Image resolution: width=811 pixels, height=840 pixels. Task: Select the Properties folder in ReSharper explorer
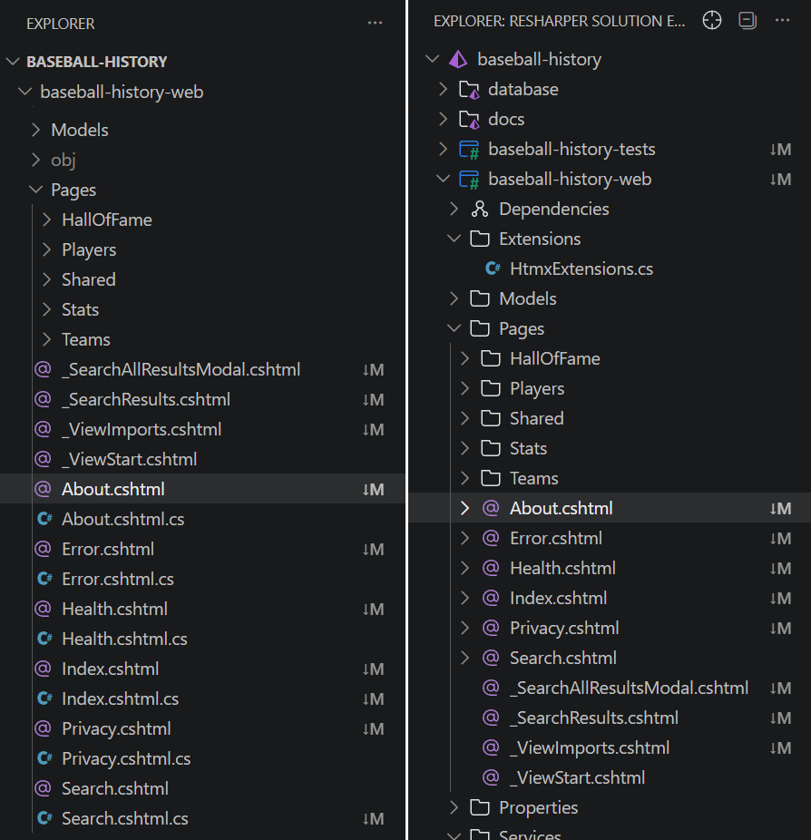click(x=538, y=808)
